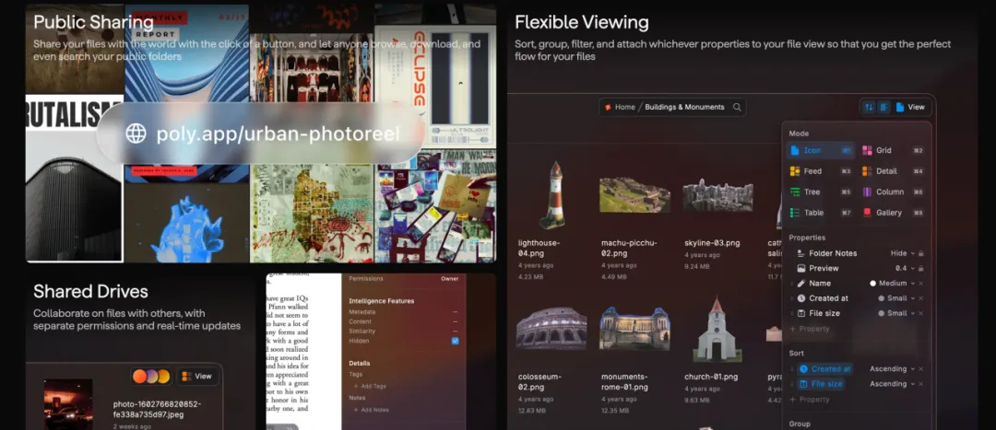996x430 pixels.
Task: Select the Gallery view mode
Action: (889, 213)
